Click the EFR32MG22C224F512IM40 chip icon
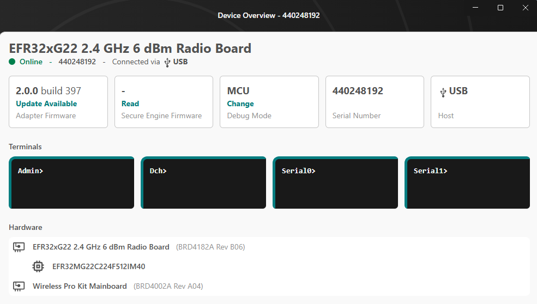 38,266
